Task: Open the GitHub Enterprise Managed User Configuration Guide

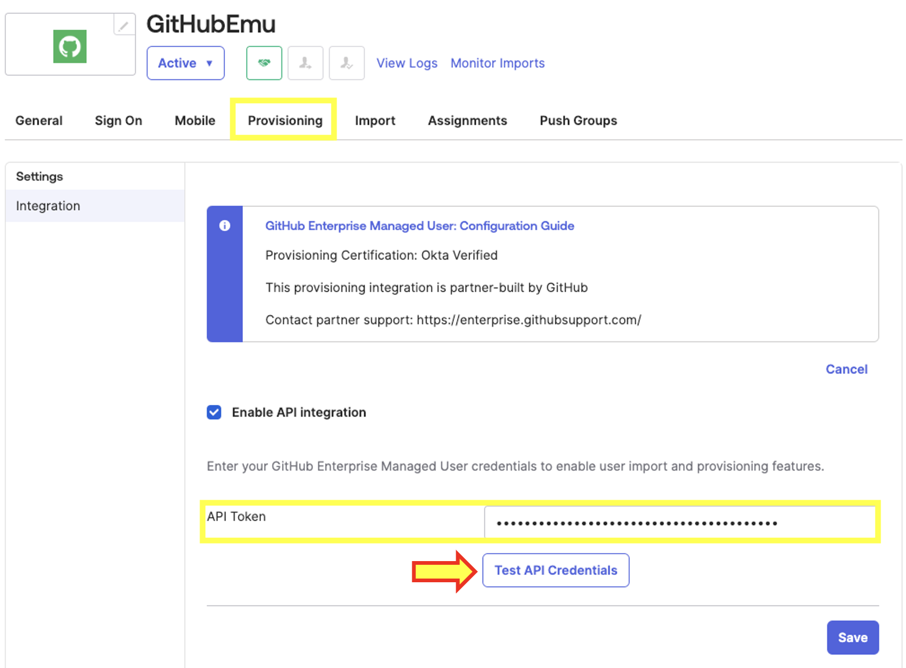Action: pyautogui.click(x=420, y=226)
